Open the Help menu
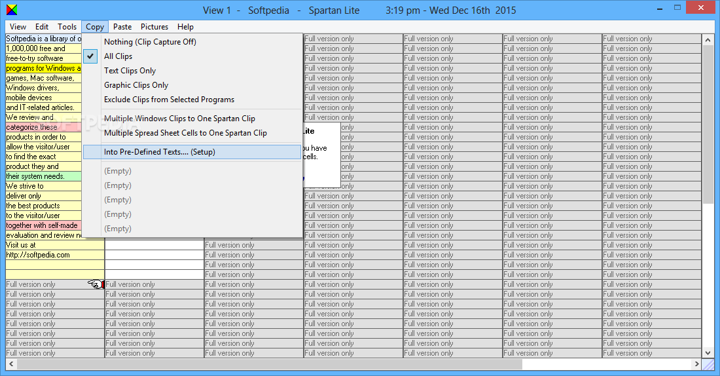Image resolution: width=720 pixels, height=376 pixels. click(x=185, y=27)
